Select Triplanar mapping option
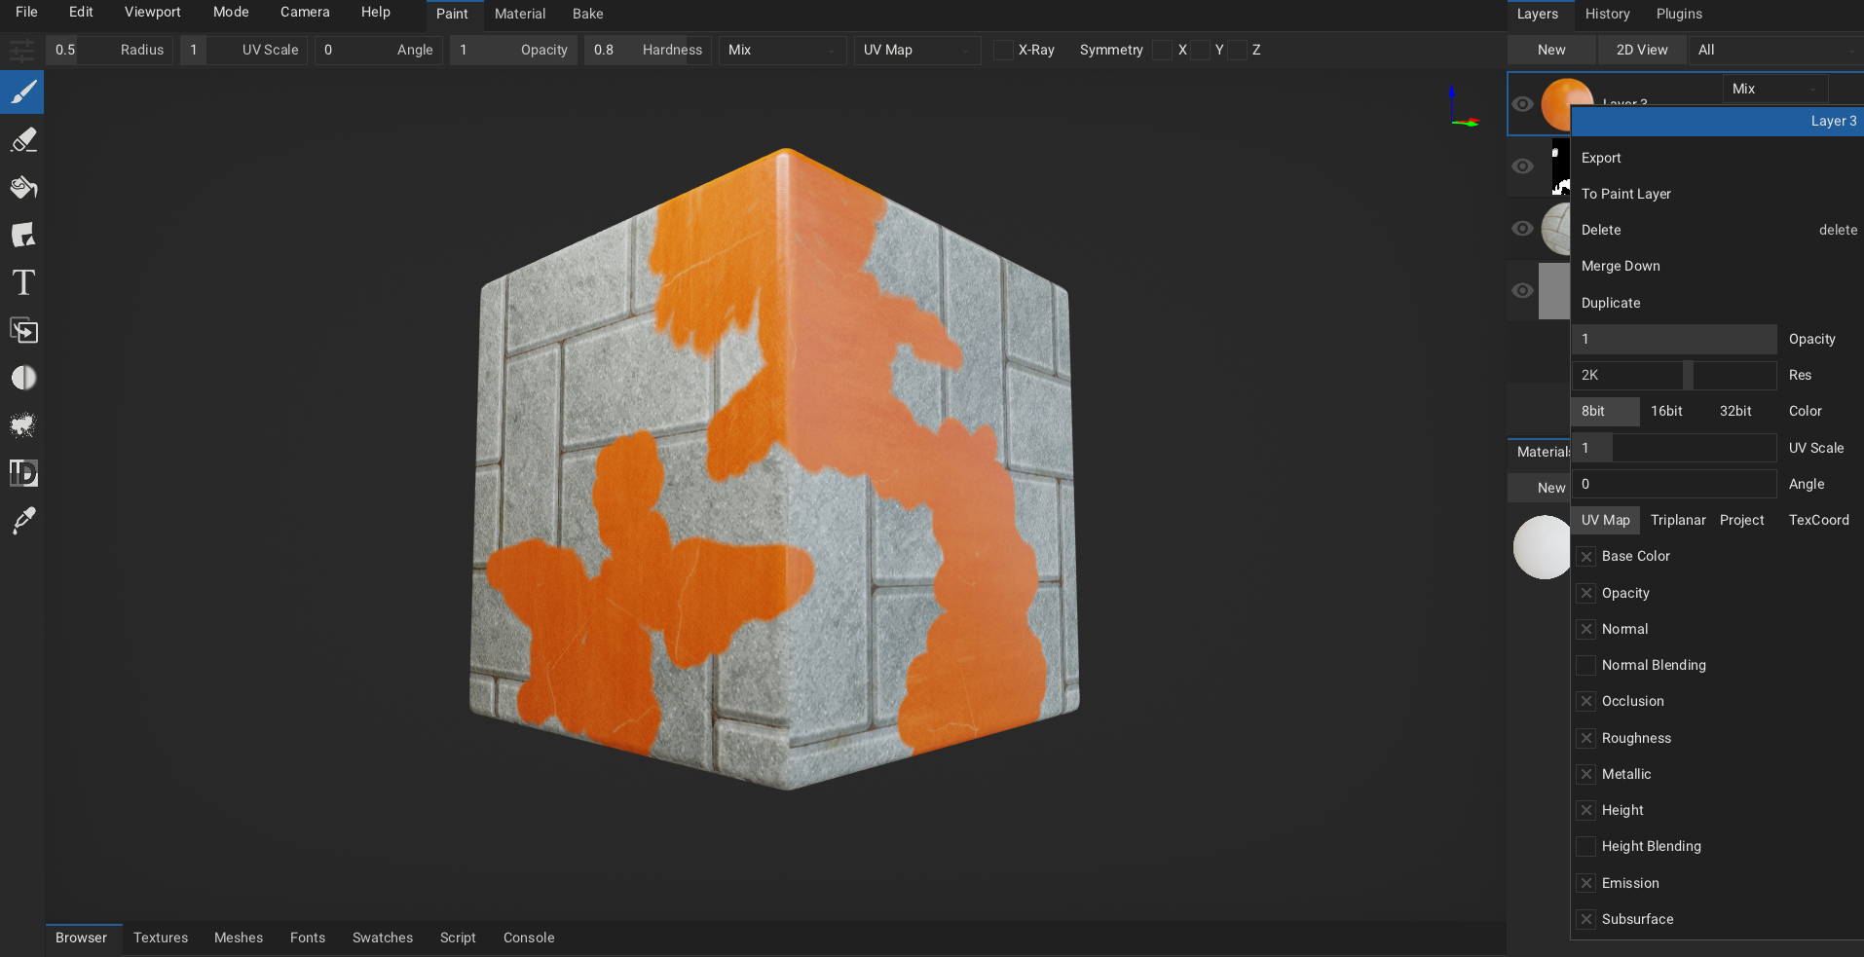Viewport: 1864px width, 957px height. pyautogui.click(x=1678, y=520)
